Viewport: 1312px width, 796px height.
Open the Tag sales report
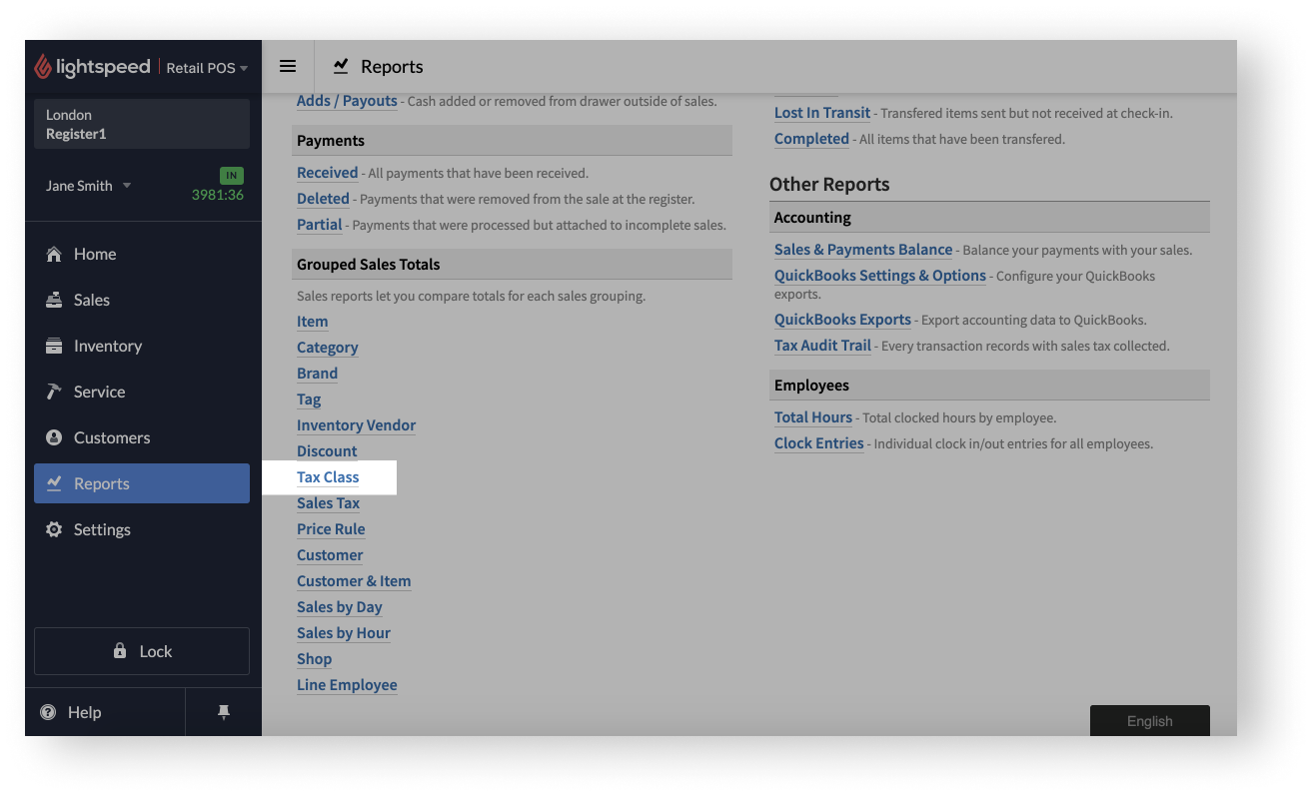[309, 399]
